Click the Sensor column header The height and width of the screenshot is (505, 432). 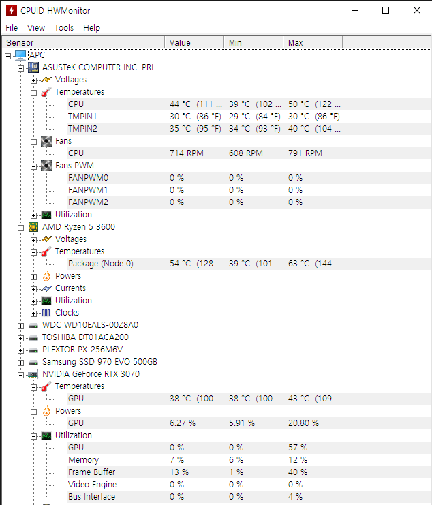(83, 42)
